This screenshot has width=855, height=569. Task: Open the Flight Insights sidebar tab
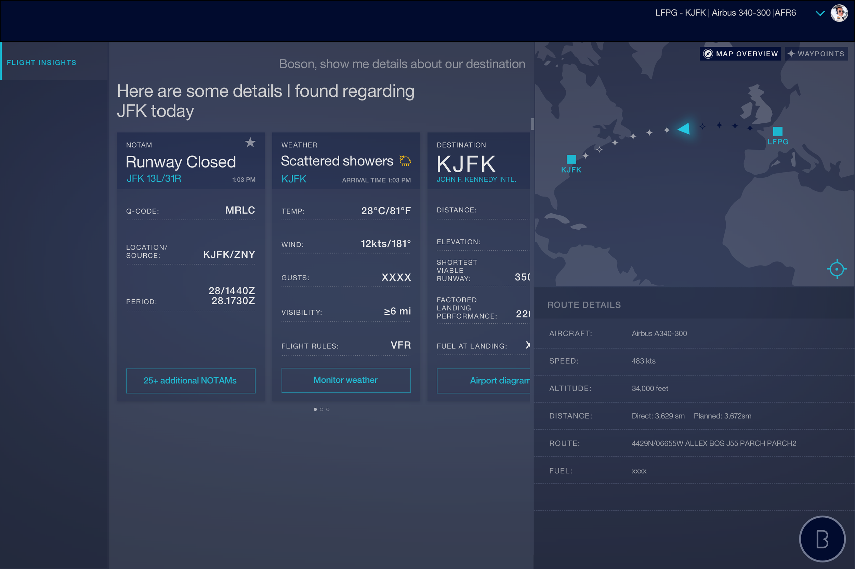click(41, 63)
